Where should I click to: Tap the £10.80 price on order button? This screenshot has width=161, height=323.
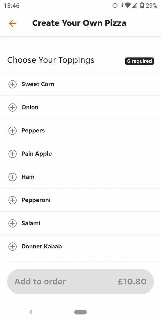pyautogui.click(x=132, y=282)
